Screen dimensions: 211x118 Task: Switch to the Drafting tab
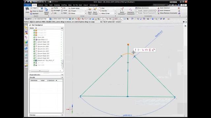[64, 5]
